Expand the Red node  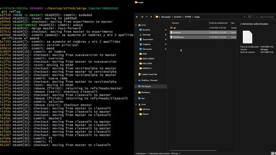[136, 99]
